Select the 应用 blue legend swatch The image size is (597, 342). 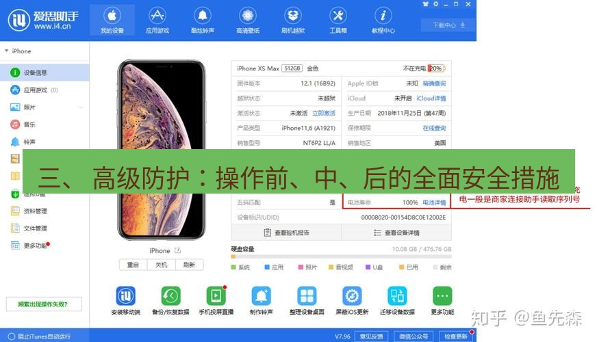tap(267, 267)
